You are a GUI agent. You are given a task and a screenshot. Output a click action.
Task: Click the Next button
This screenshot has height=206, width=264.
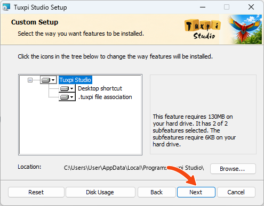click(196, 192)
